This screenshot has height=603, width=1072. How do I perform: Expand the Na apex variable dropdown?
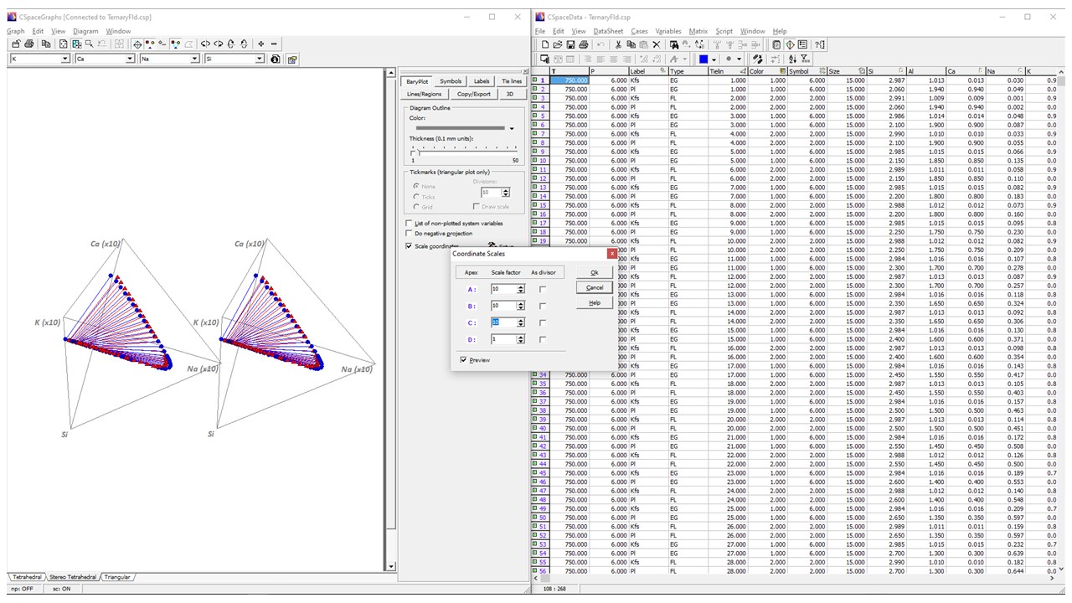195,59
